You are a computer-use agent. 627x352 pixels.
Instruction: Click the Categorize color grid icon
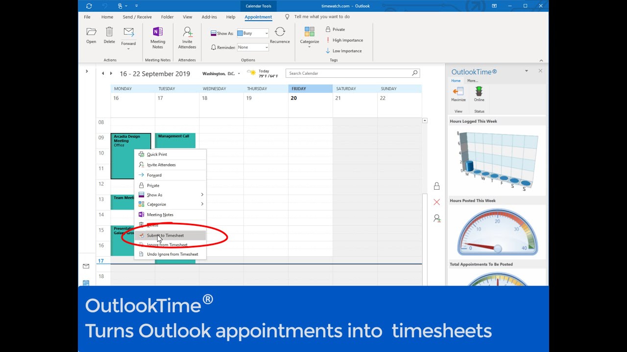[310, 32]
